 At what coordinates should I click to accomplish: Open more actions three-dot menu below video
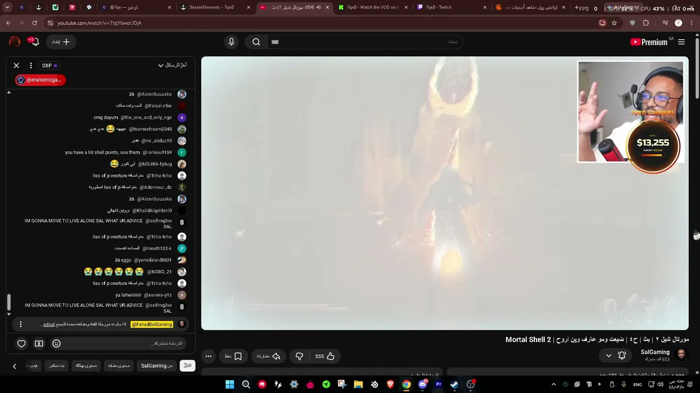208,356
